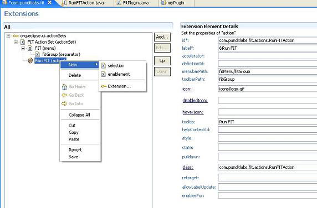Viewport: 317px width, 208px height.
Task: Click the empty enablesFor field
Action: (267, 196)
